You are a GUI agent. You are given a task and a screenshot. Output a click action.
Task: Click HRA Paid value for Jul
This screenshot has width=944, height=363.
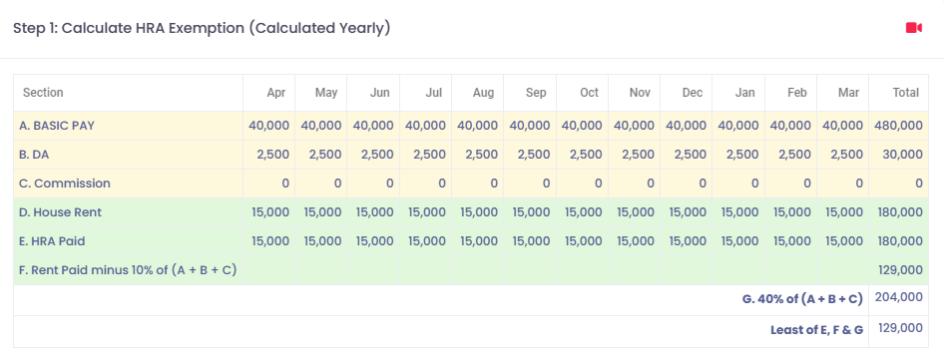426,241
